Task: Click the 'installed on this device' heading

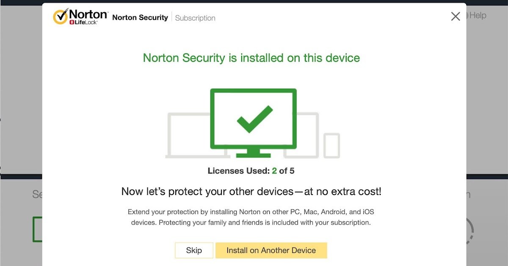Action: (251, 58)
